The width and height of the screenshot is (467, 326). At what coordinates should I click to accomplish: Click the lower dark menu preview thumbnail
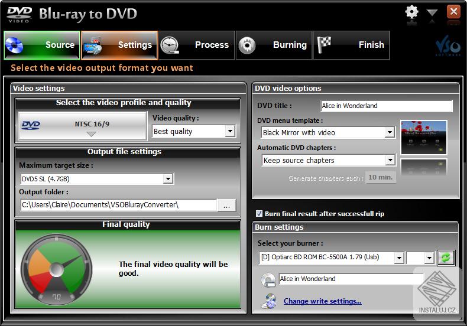pyautogui.click(x=424, y=168)
